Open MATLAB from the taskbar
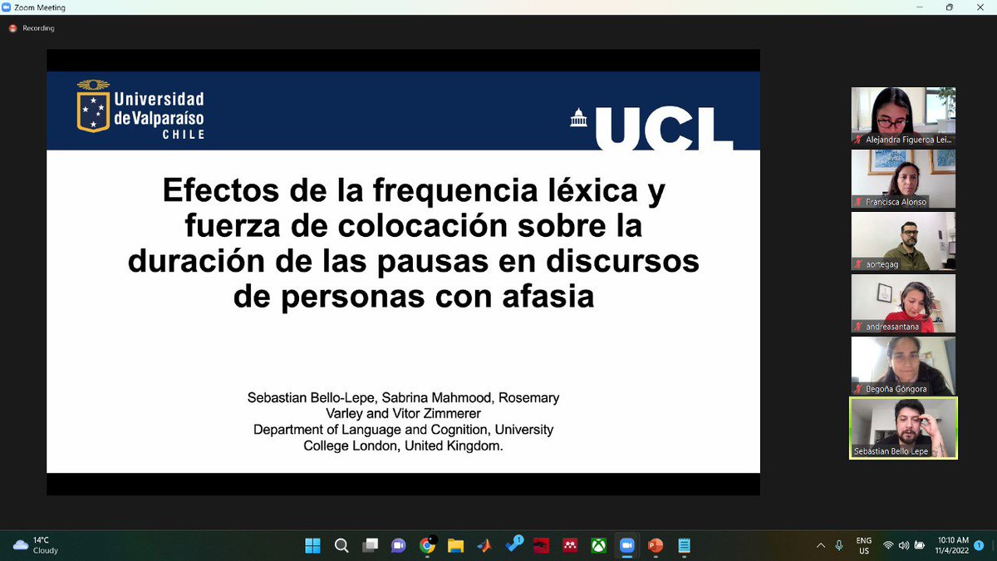Viewport: 997px width, 561px height. [484, 545]
